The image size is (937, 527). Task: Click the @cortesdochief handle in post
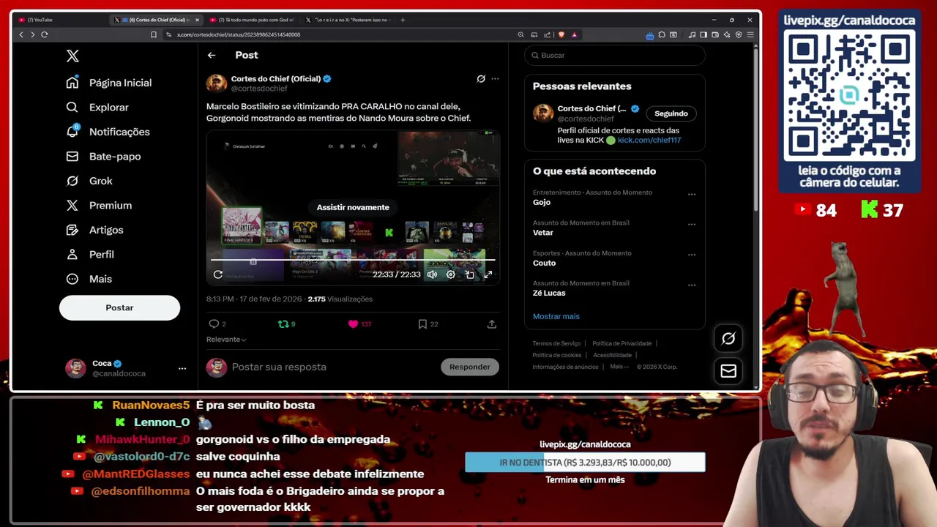click(259, 89)
